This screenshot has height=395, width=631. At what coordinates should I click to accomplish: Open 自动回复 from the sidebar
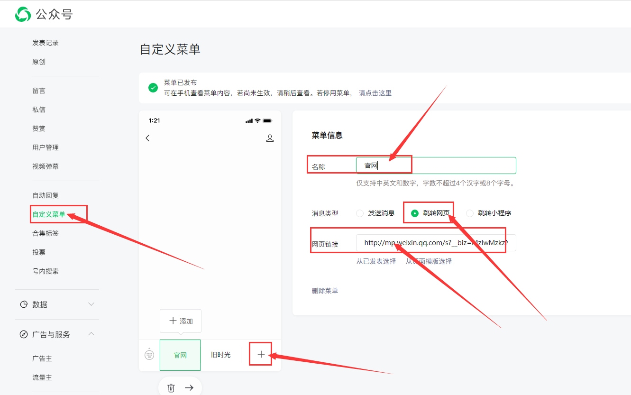[x=46, y=195]
